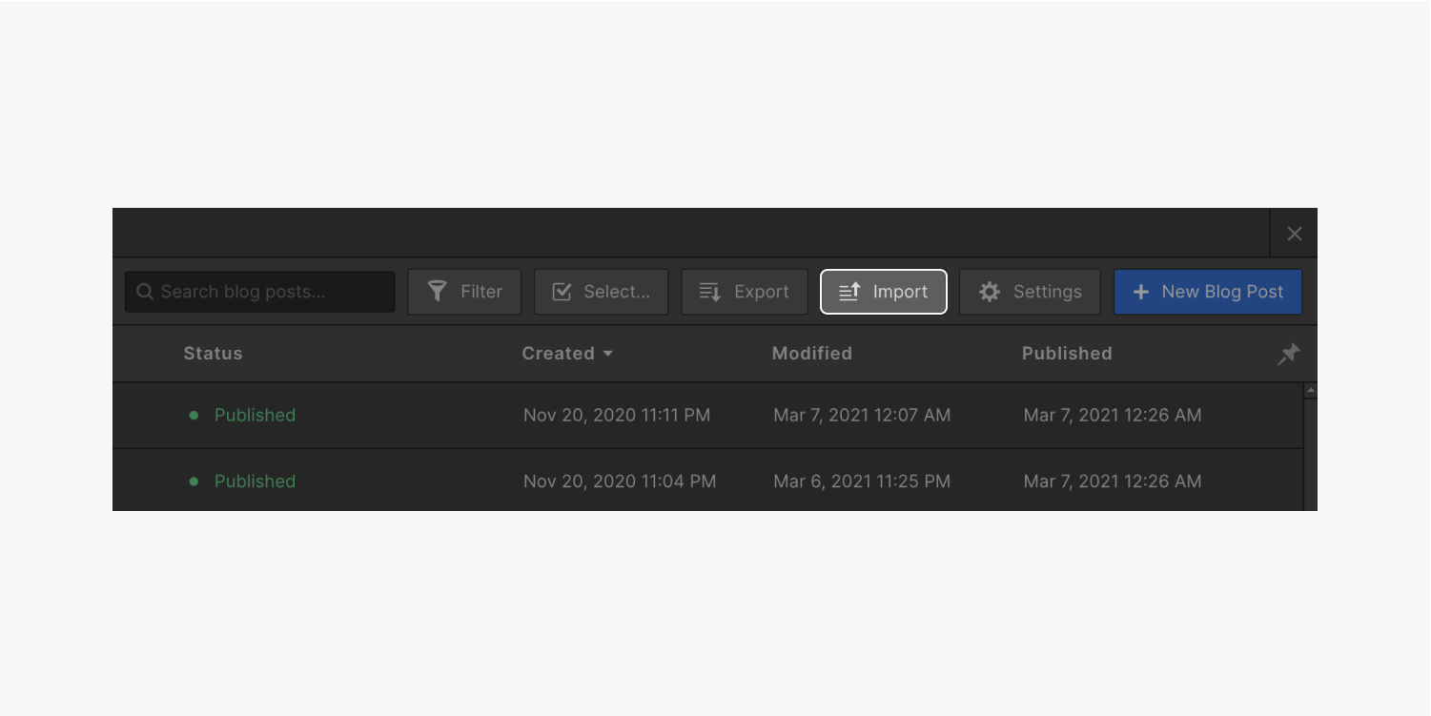
Task: Click the plus icon on New Blog Post
Action: point(1140,292)
